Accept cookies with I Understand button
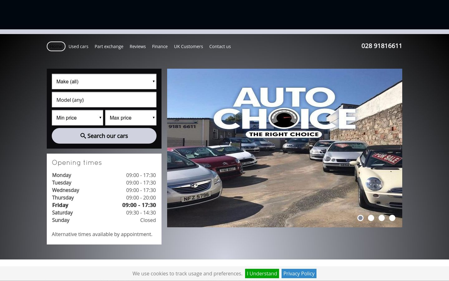Viewport: 449px width, 281px height. [x=262, y=274]
